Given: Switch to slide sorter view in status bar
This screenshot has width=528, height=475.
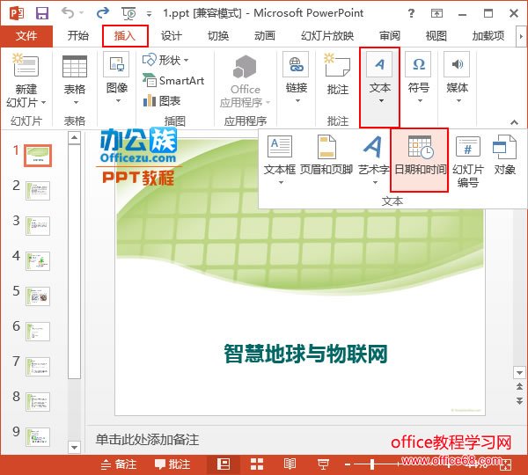Looking at the screenshot, I should (x=257, y=464).
